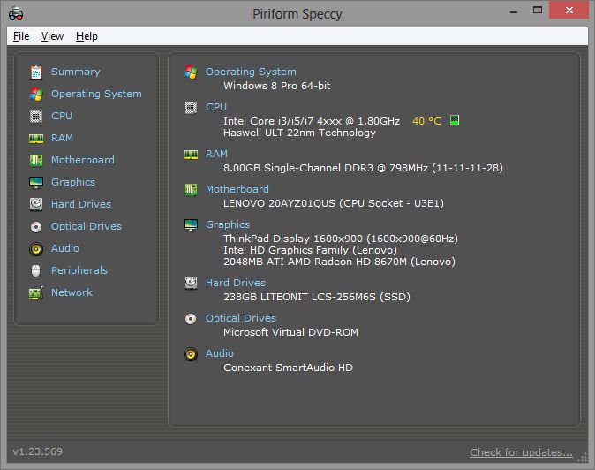Image resolution: width=595 pixels, height=470 pixels.
Task: Click the Graphics monitor icon in summary panel
Action: tap(191, 224)
